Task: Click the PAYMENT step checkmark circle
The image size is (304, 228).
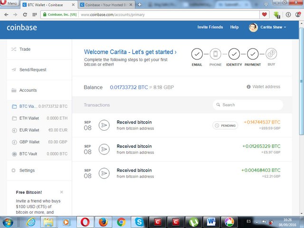Action: coord(253,54)
